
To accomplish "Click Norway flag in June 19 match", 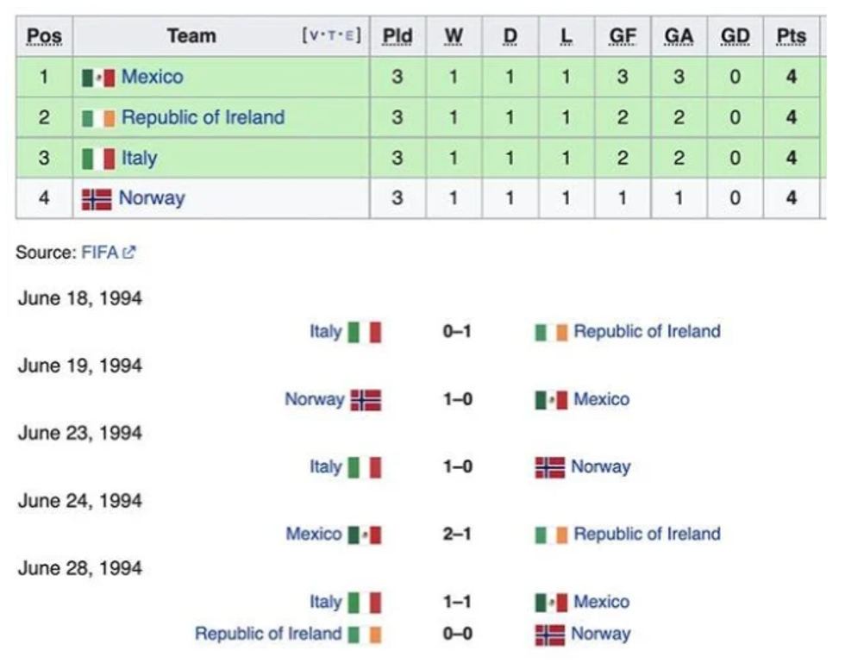I will 366,400.
